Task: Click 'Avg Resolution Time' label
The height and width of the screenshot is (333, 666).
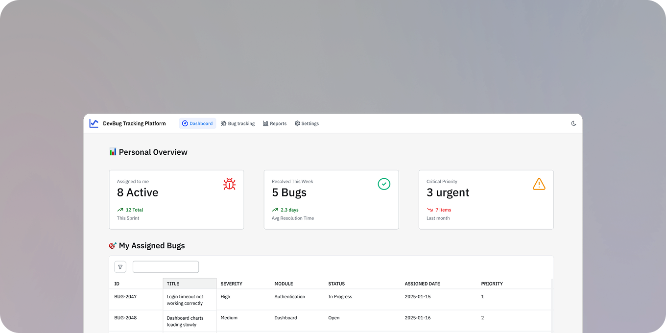Action: (x=293, y=218)
